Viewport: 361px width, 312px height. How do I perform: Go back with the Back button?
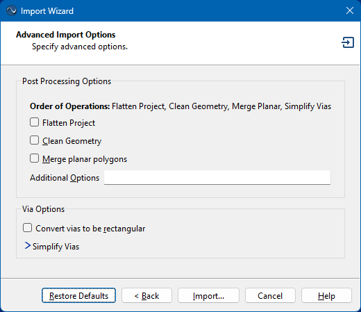[146, 295]
